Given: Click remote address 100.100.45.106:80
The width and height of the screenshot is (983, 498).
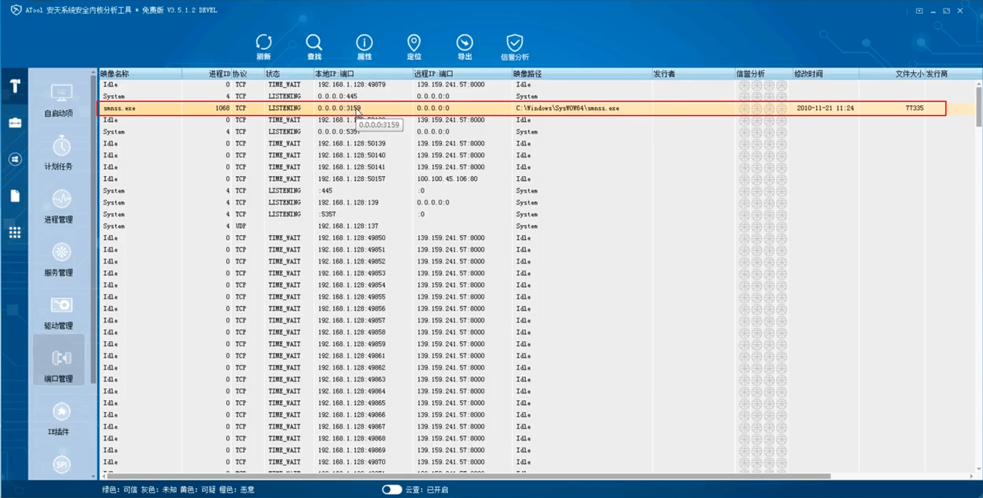Looking at the screenshot, I should (x=447, y=179).
